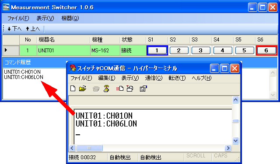The height and width of the screenshot is (164, 280).
Task: Click the 下へ move-down toolbar arrow
Action: [14, 29]
